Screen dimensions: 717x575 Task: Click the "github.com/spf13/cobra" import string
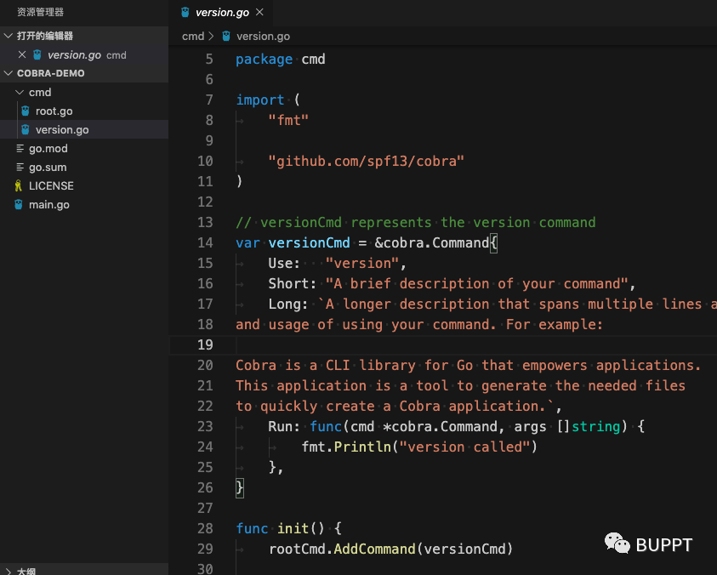366,162
